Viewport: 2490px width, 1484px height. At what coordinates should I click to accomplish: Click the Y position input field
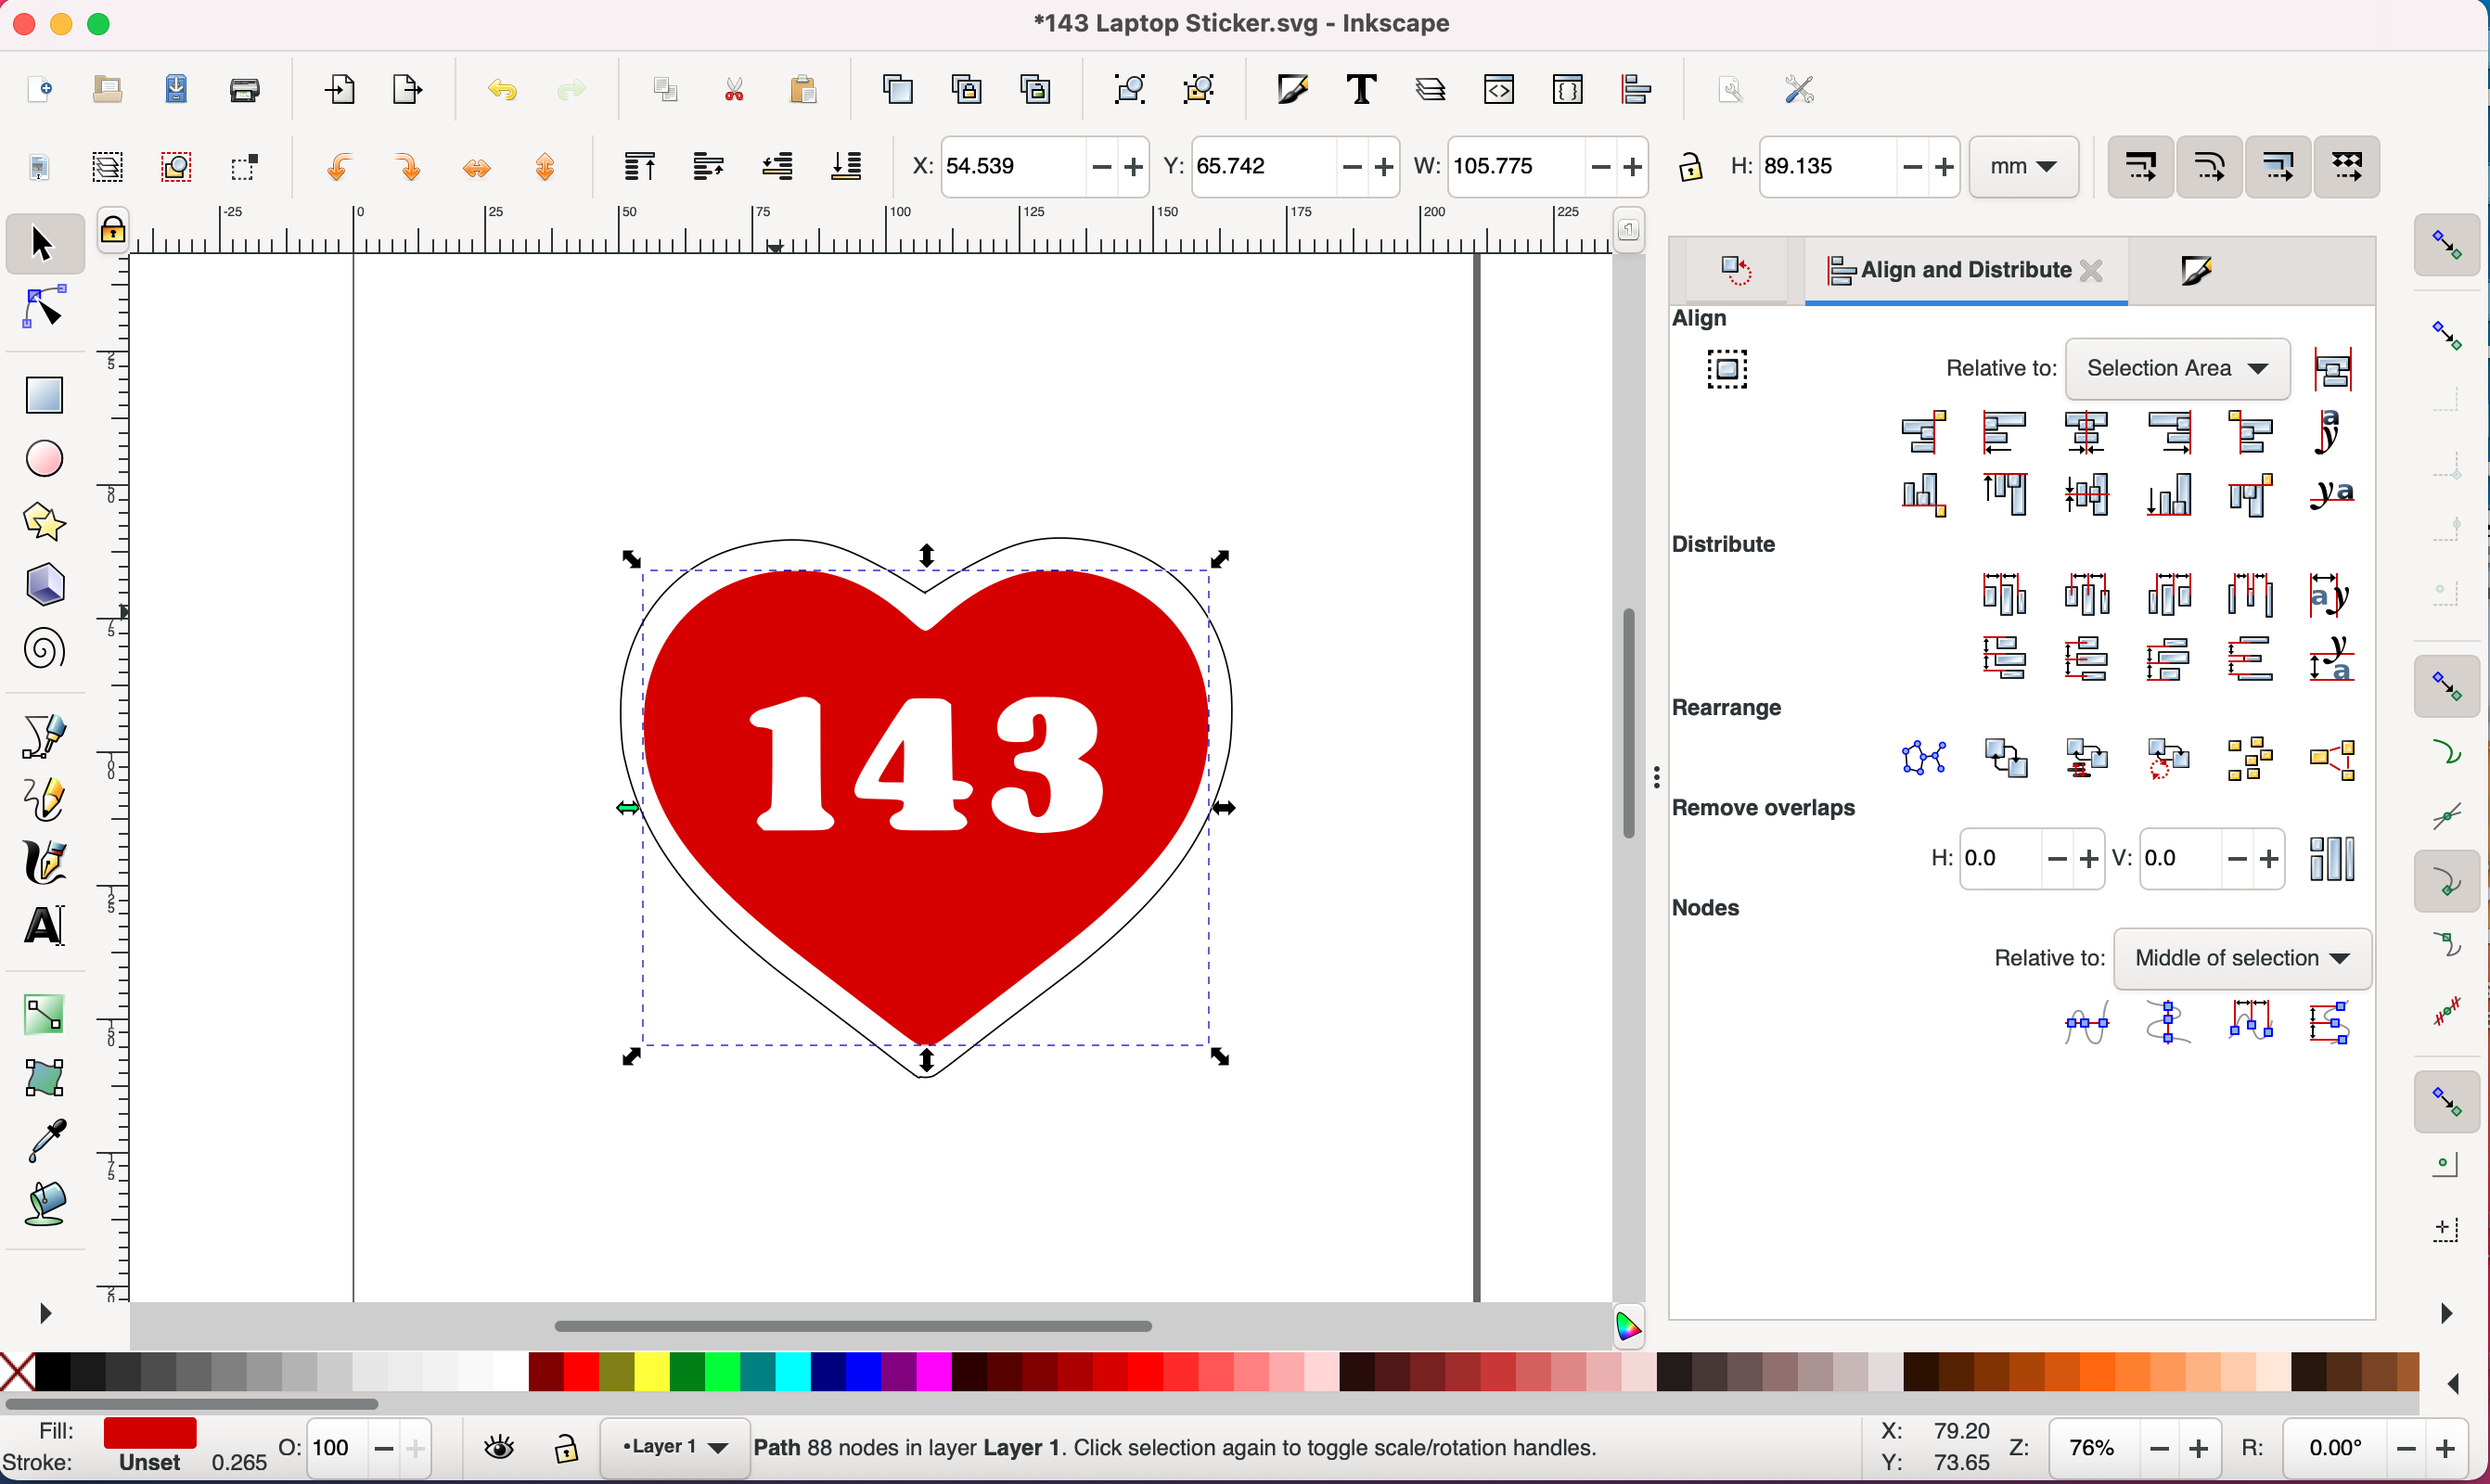(1262, 167)
